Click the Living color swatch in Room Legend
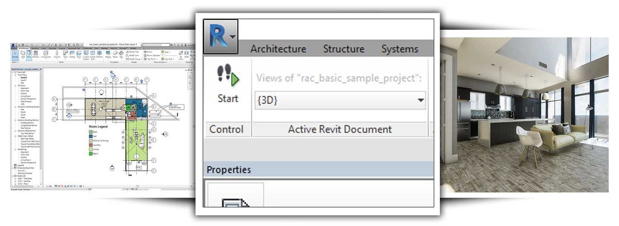 (x=91, y=149)
